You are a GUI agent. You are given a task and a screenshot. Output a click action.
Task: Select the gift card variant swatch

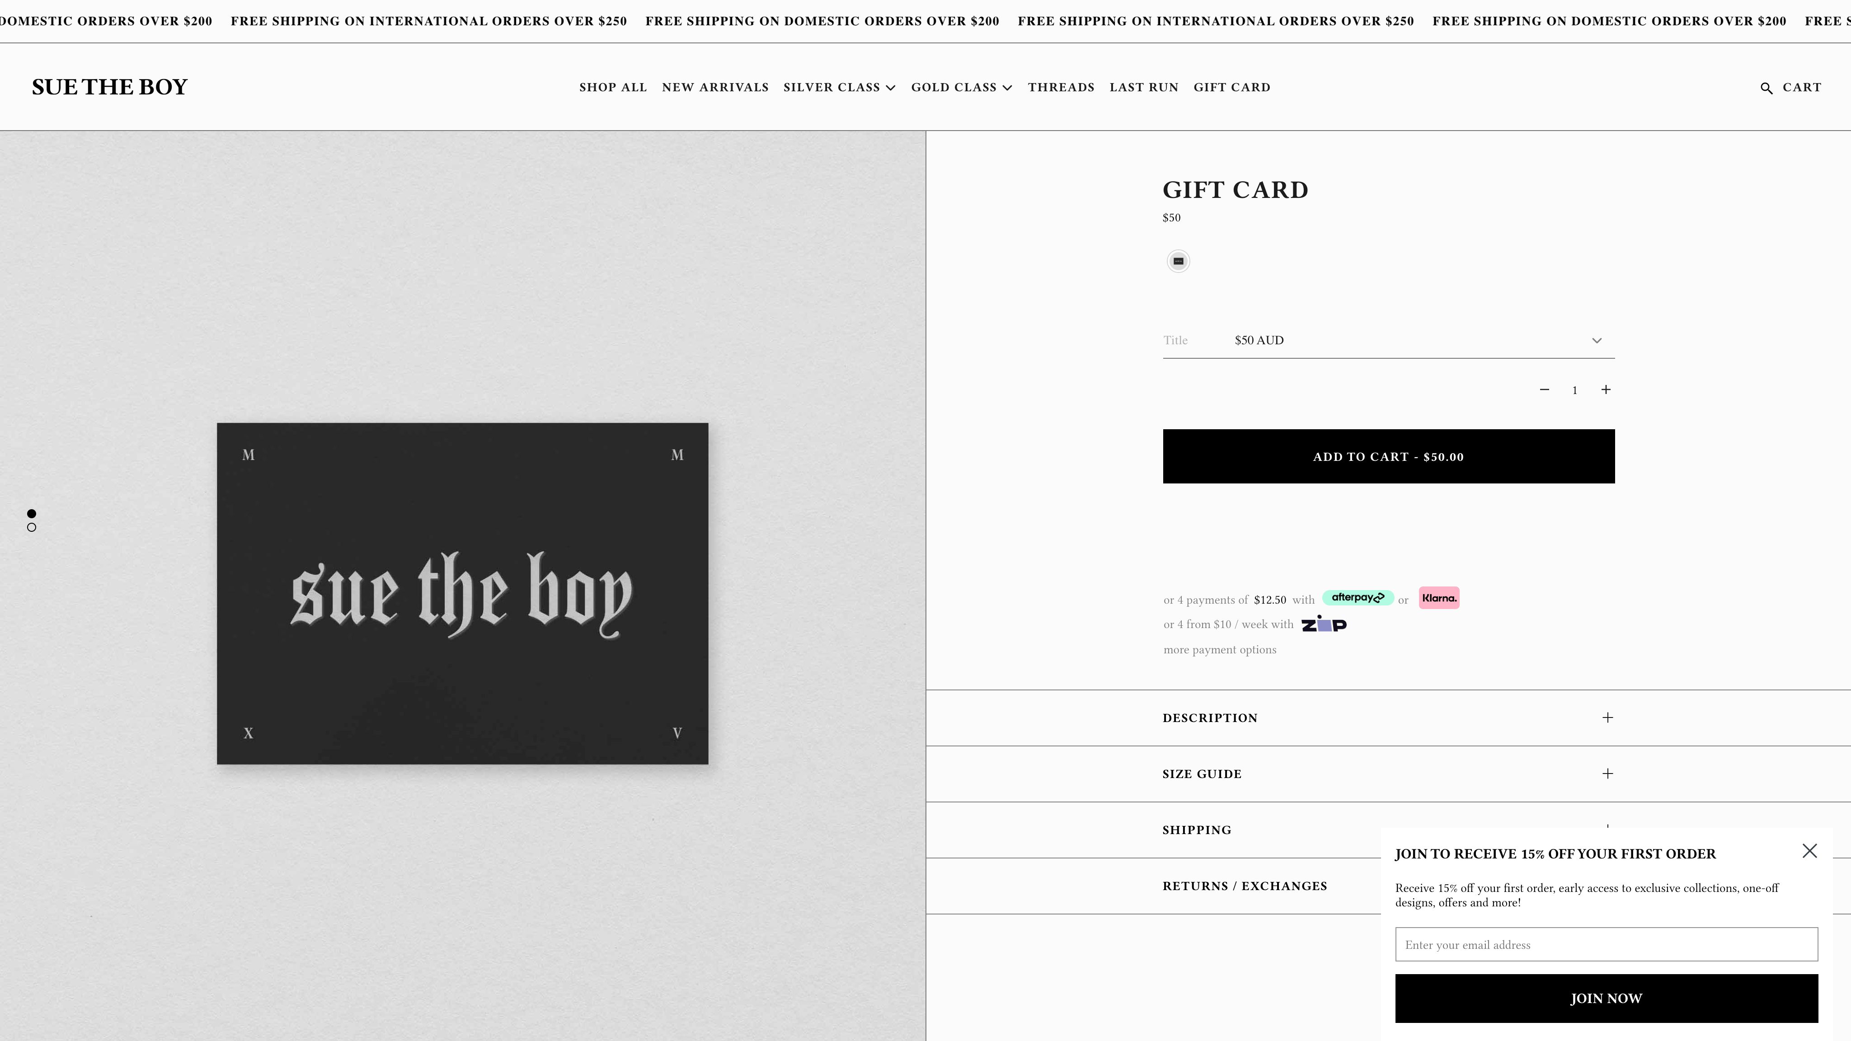tap(1179, 262)
